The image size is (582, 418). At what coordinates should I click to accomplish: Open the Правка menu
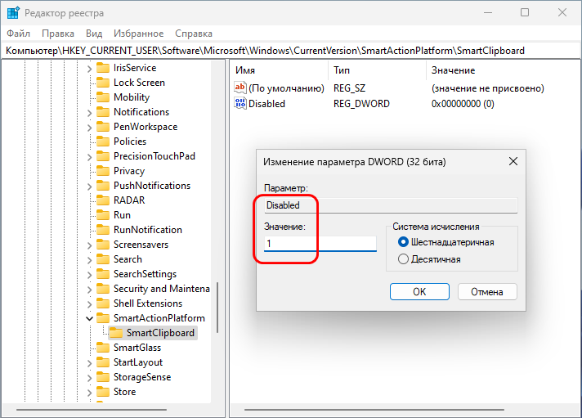click(58, 34)
